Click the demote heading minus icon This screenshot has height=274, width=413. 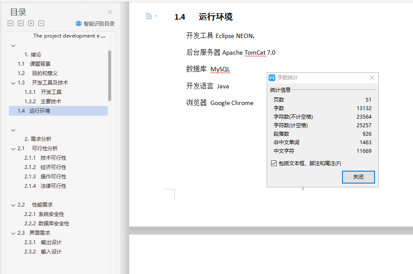pyautogui.click(x=41, y=23)
